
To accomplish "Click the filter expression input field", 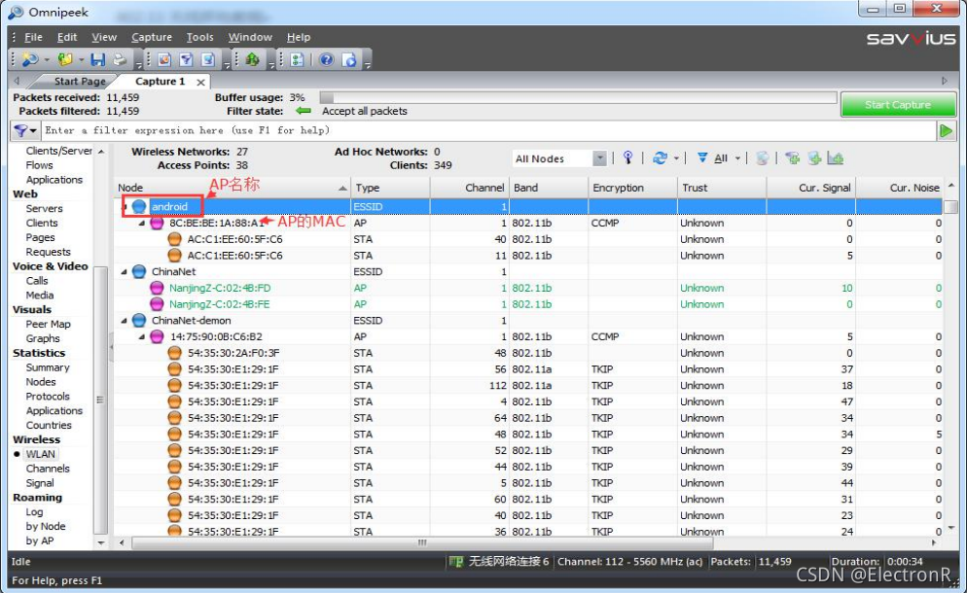I will click(x=488, y=130).
